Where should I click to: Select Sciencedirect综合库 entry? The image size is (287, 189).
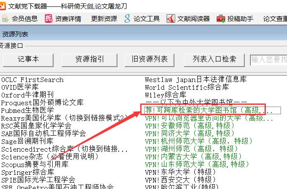click(64, 149)
